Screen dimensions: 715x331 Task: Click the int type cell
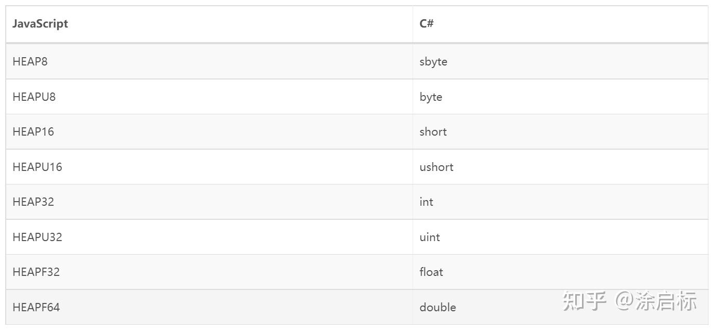click(x=426, y=202)
